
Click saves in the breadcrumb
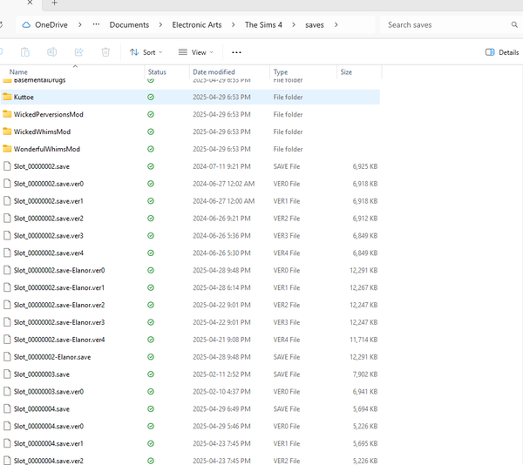pos(315,25)
